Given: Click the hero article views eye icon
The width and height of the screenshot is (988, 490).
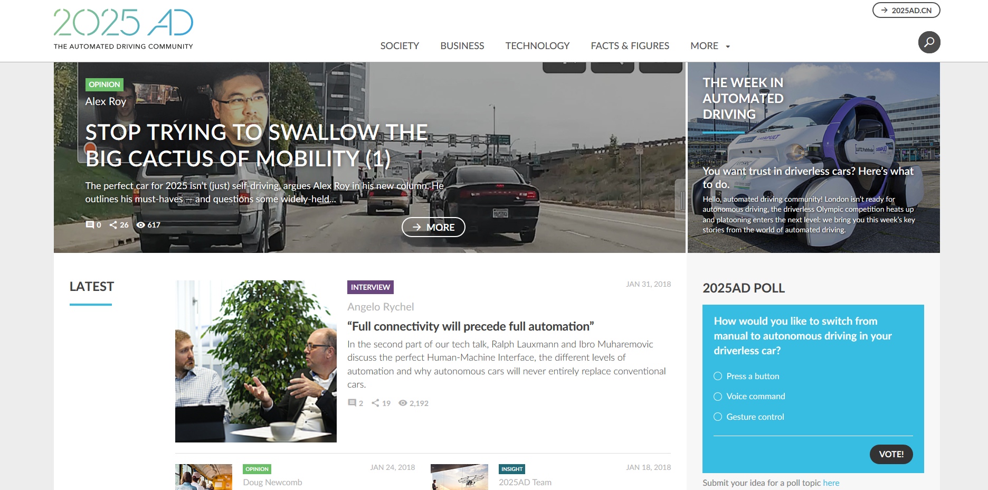Looking at the screenshot, I should coord(141,225).
